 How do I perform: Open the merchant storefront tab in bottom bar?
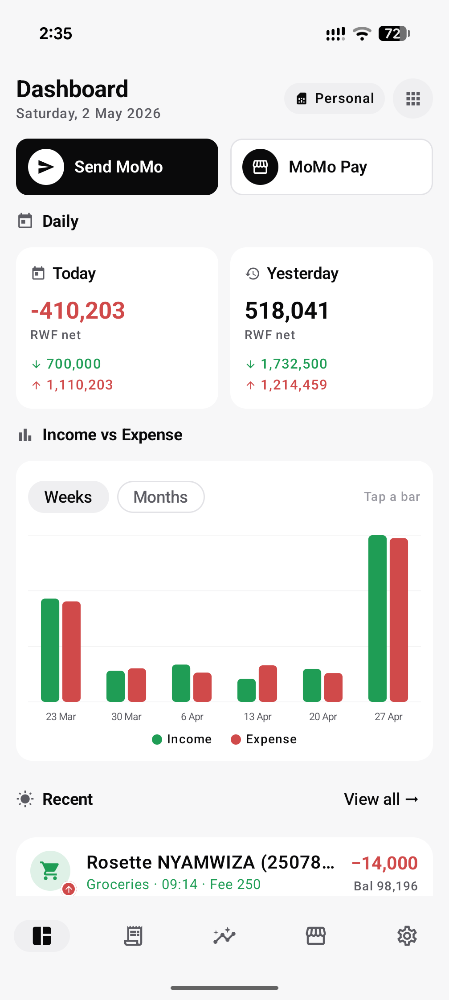(x=316, y=936)
